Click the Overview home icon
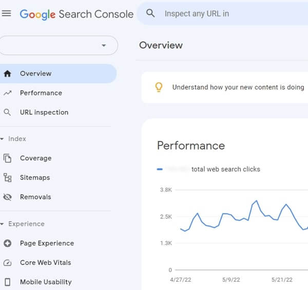 (7, 74)
